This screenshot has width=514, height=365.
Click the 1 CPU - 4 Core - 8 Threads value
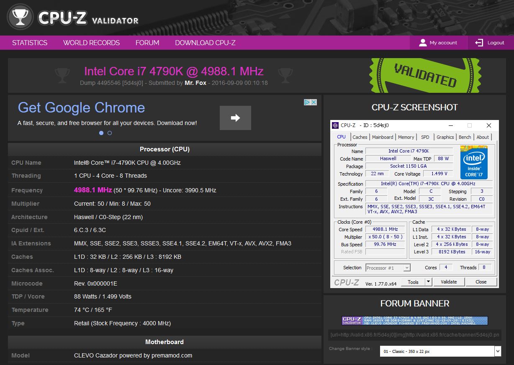pyautogui.click(x=111, y=176)
